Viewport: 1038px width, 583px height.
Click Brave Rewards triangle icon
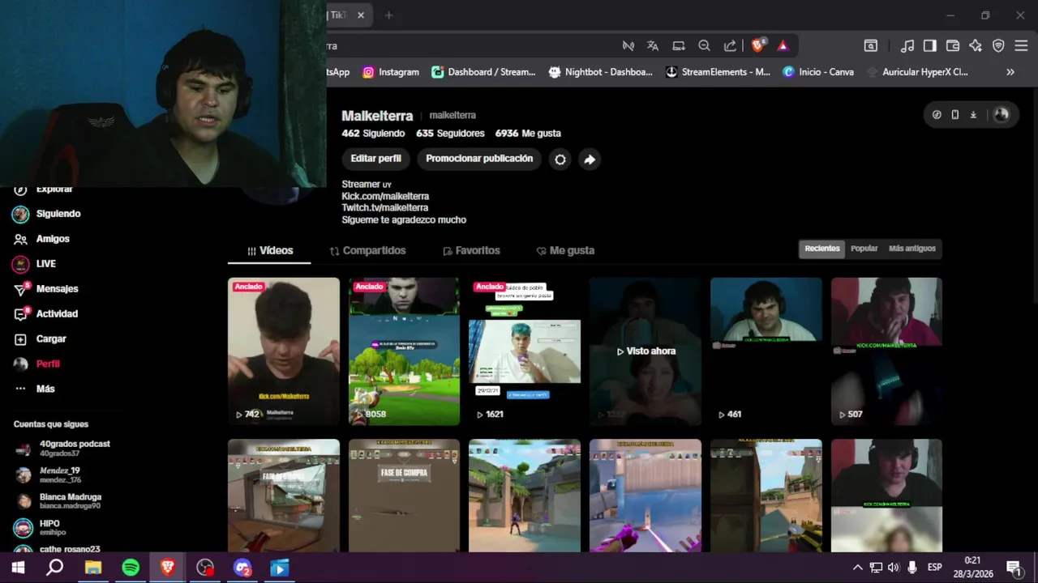783,46
